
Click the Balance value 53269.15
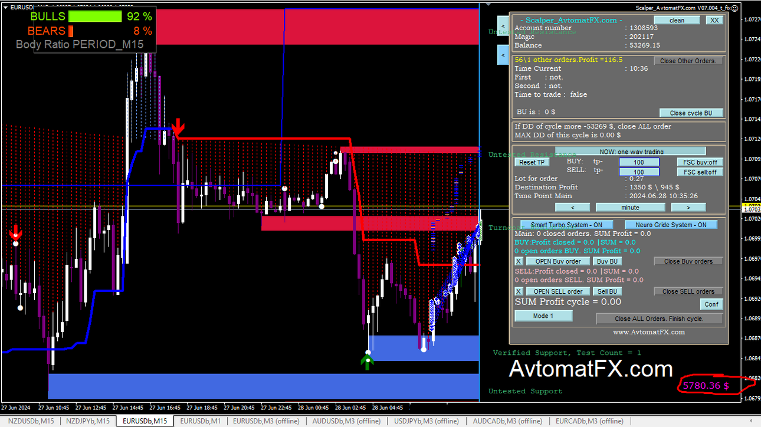point(645,45)
